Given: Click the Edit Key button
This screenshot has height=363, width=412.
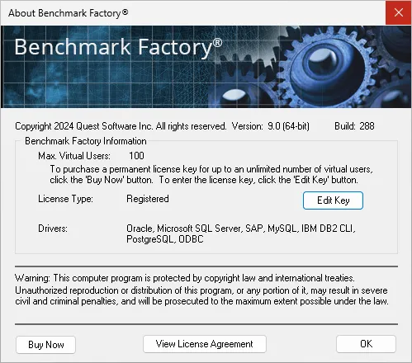Looking at the screenshot, I should (333, 200).
